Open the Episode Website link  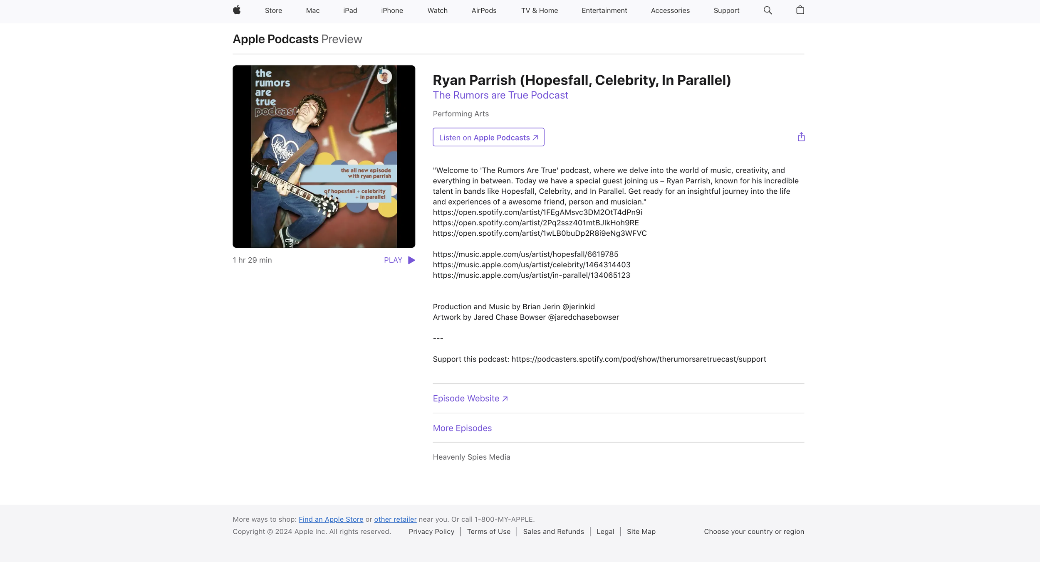click(470, 398)
